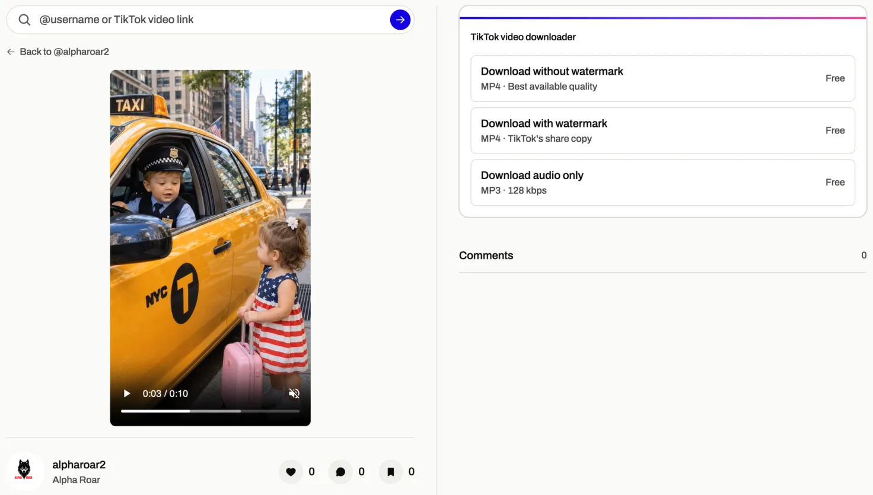
Task: Open the Alpha Roar profile avatar
Action: click(x=24, y=471)
